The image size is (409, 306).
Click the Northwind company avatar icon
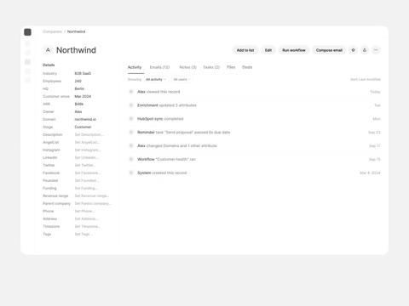point(48,50)
